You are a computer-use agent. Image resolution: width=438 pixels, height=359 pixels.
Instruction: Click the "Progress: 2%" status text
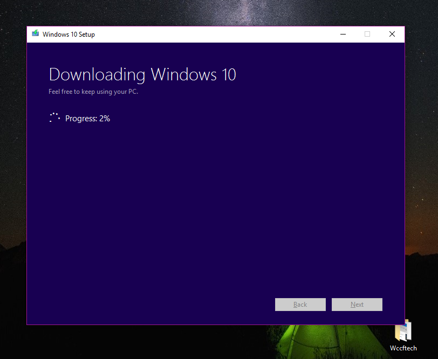[x=87, y=119]
